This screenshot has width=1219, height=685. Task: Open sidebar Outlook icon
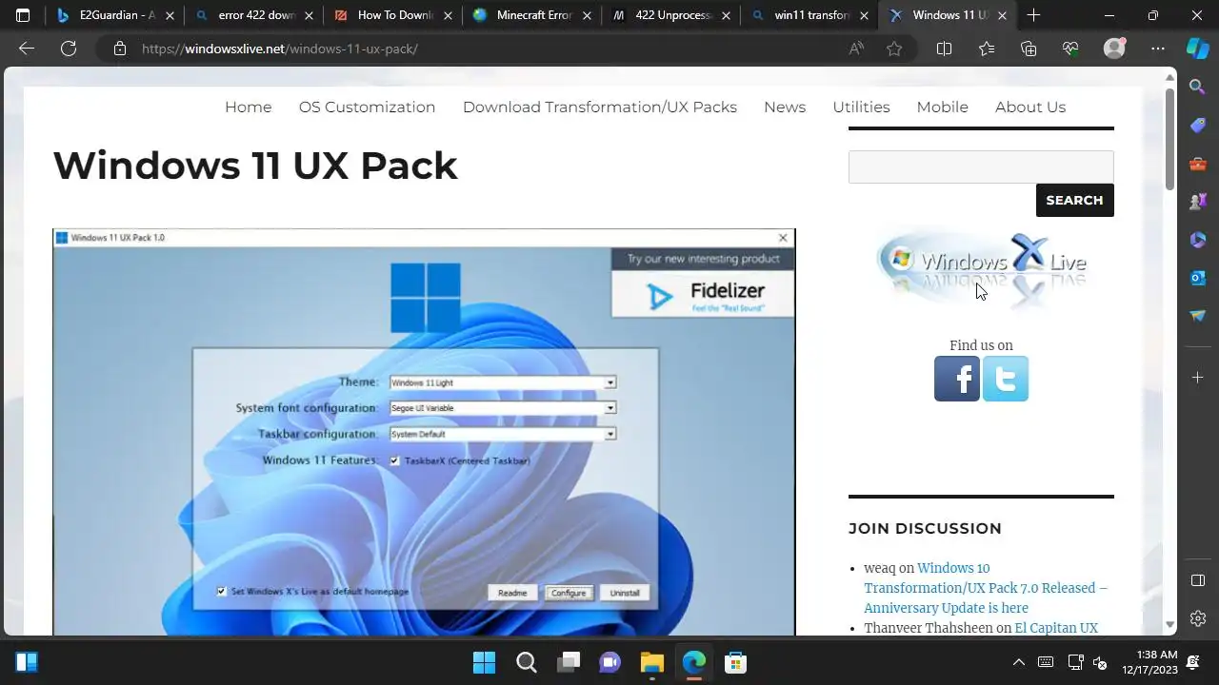1198,278
